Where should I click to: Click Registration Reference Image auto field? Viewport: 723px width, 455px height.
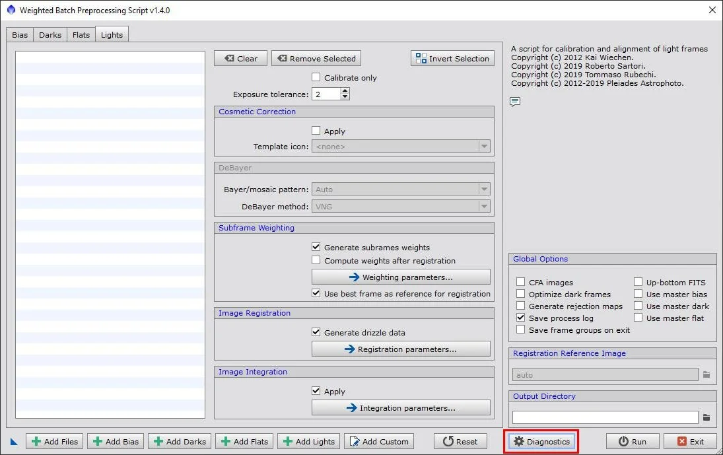(x=605, y=375)
